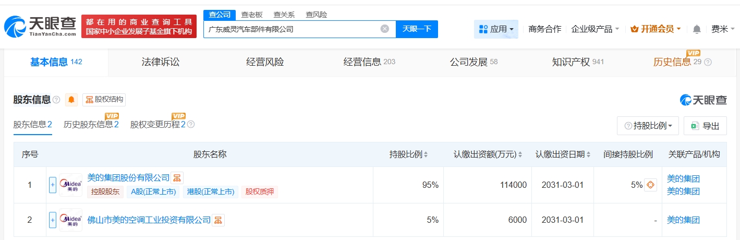Click the 导出 export button
This screenshot has width=740, height=240.
click(x=705, y=126)
